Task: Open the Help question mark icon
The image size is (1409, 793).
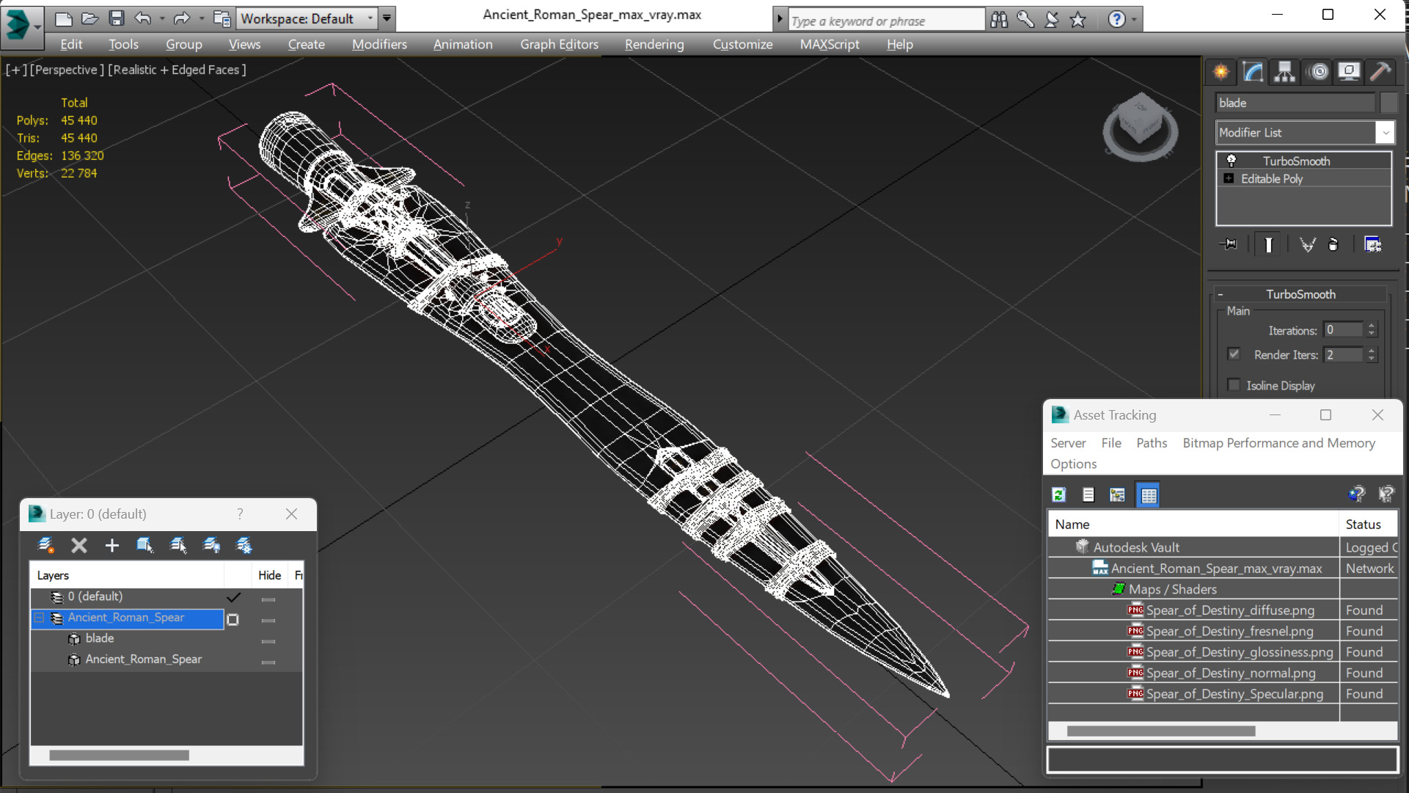Action: tap(1116, 19)
